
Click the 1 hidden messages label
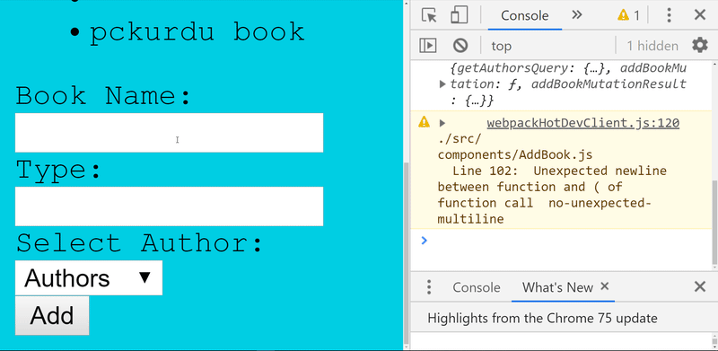[x=652, y=46]
